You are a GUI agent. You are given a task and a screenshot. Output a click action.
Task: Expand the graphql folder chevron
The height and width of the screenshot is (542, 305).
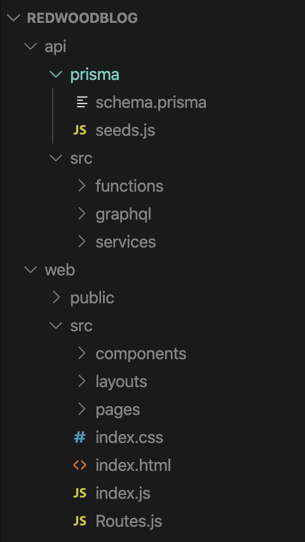pyautogui.click(x=82, y=214)
